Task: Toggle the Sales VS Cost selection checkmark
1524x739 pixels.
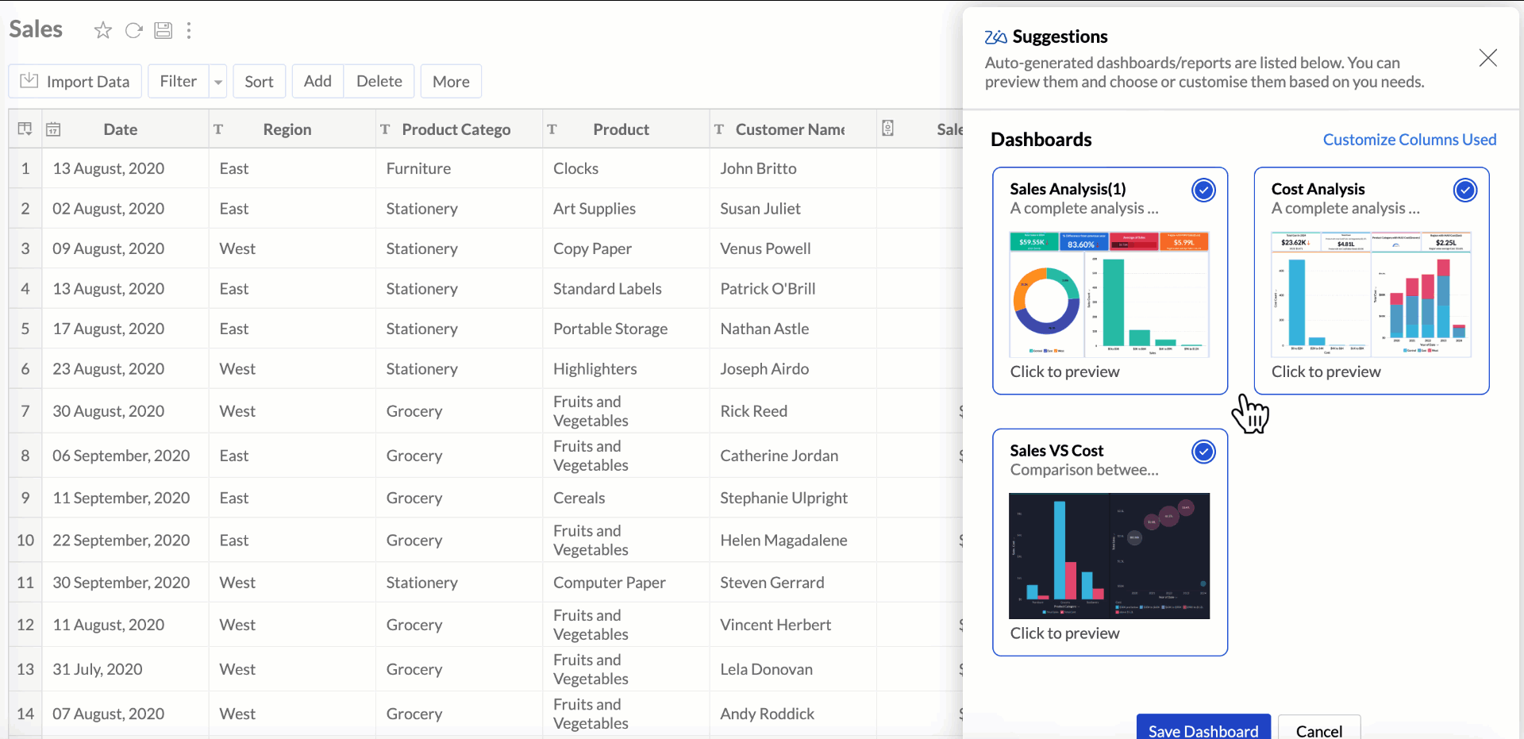Action: 1203,452
